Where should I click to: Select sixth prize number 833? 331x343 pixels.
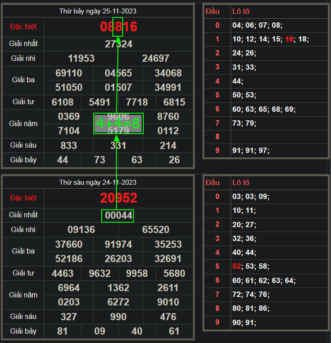click(x=69, y=145)
